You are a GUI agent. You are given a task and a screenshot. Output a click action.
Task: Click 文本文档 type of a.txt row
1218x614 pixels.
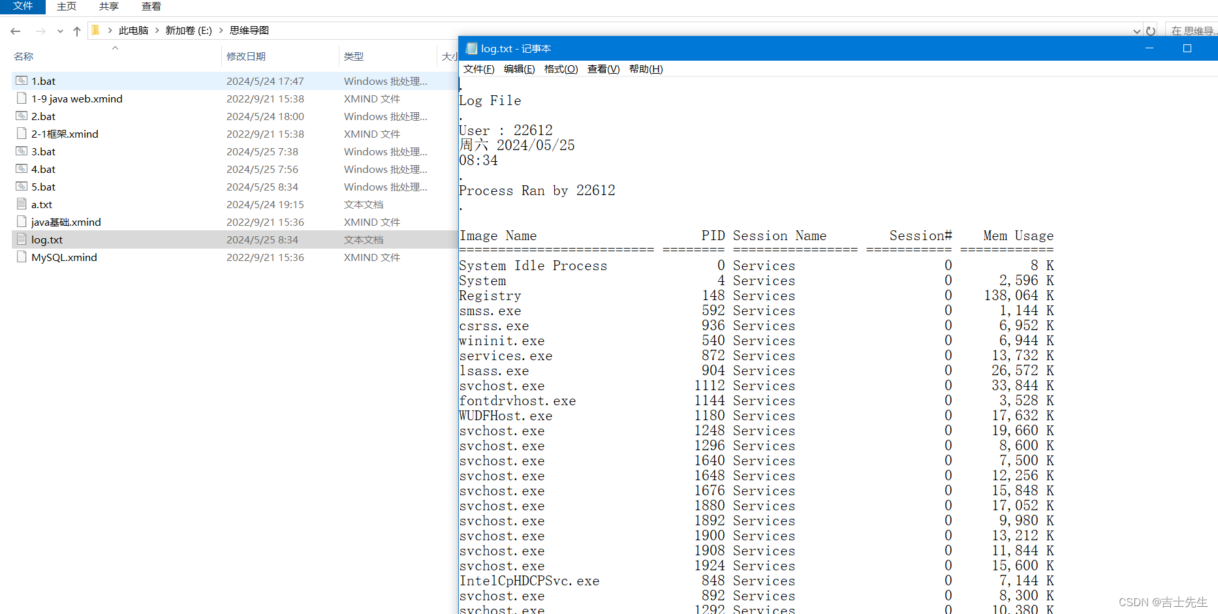tap(364, 204)
